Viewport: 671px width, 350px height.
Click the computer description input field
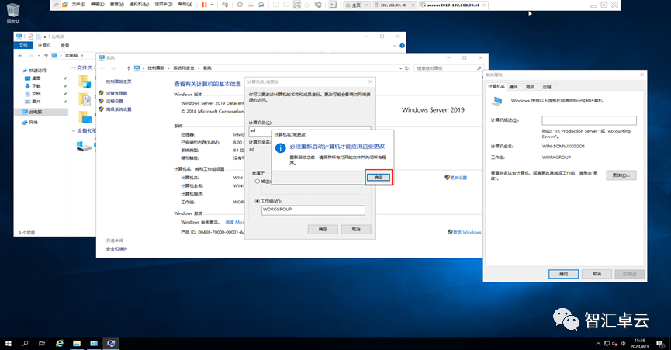coord(589,120)
